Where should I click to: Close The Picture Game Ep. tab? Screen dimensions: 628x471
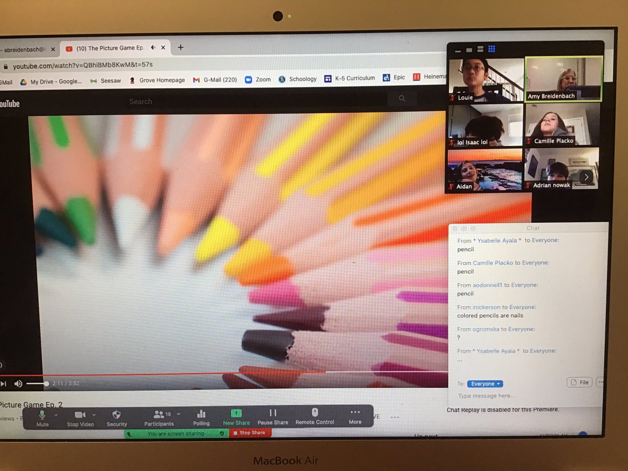point(163,48)
